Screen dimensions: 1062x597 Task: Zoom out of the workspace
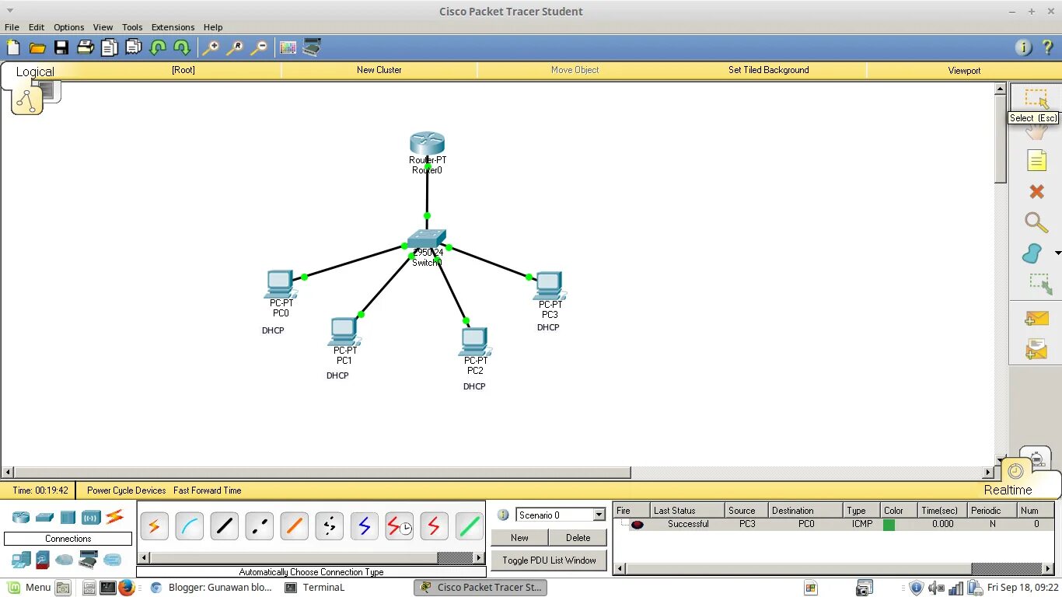pyautogui.click(x=259, y=47)
